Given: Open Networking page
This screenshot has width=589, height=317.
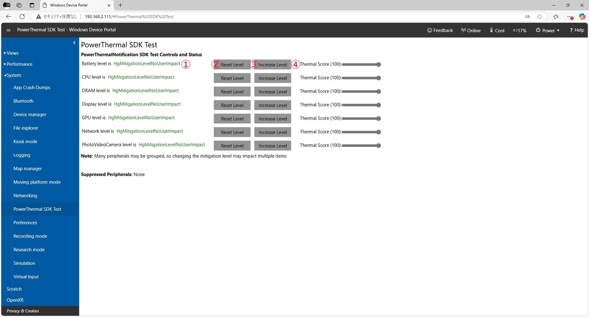Looking at the screenshot, I should 26,196.
